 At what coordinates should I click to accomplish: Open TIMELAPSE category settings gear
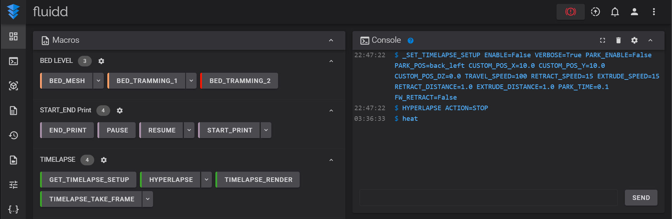pyautogui.click(x=104, y=160)
